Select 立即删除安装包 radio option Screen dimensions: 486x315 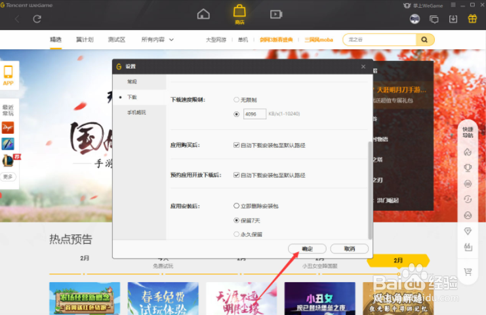[x=236, y=205]
